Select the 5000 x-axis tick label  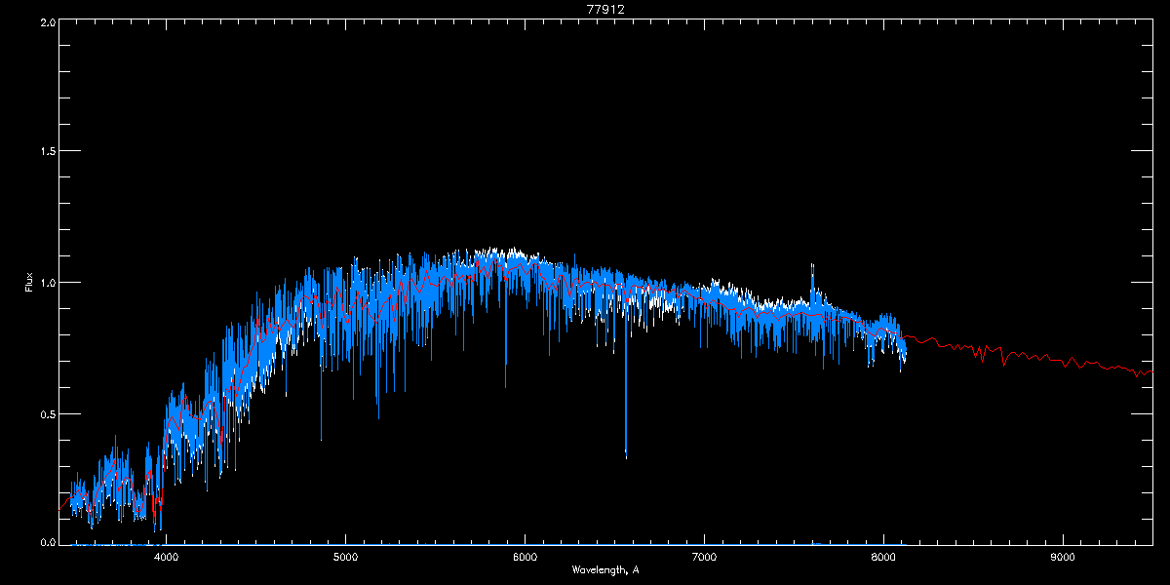click(x=346, y=557)
